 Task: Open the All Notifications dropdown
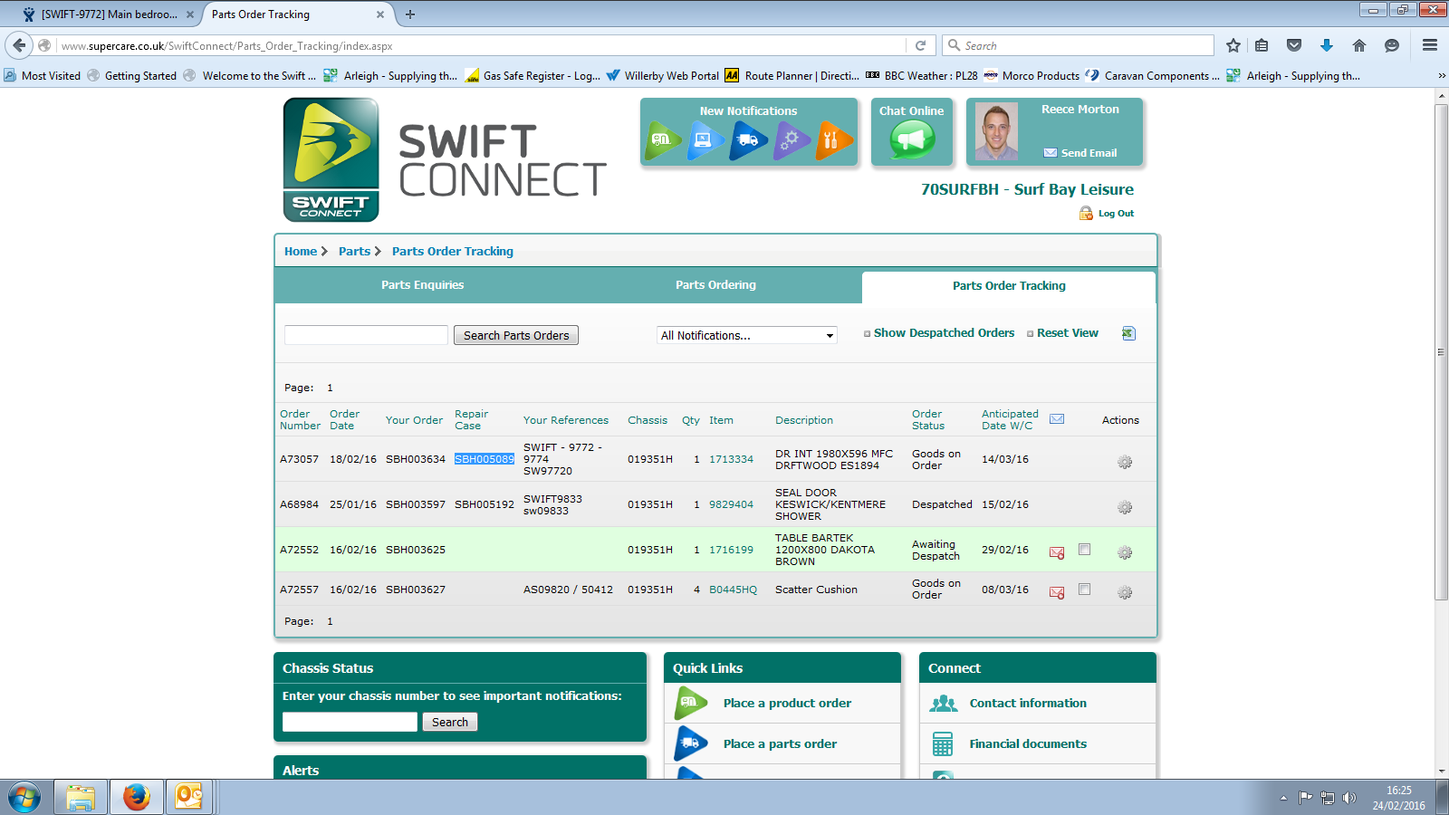(x=746, y=335)
